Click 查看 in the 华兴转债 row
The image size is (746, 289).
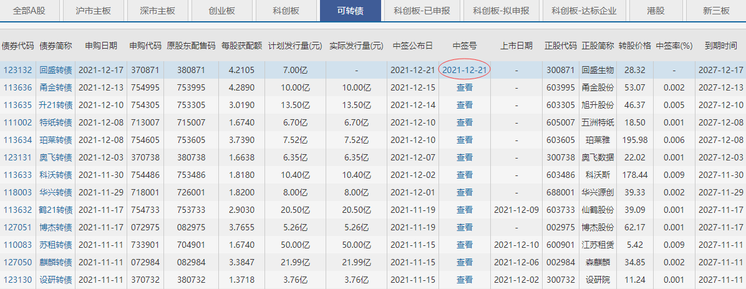click(464, 192)
